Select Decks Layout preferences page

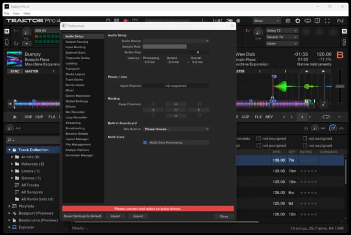coord(75,74)
